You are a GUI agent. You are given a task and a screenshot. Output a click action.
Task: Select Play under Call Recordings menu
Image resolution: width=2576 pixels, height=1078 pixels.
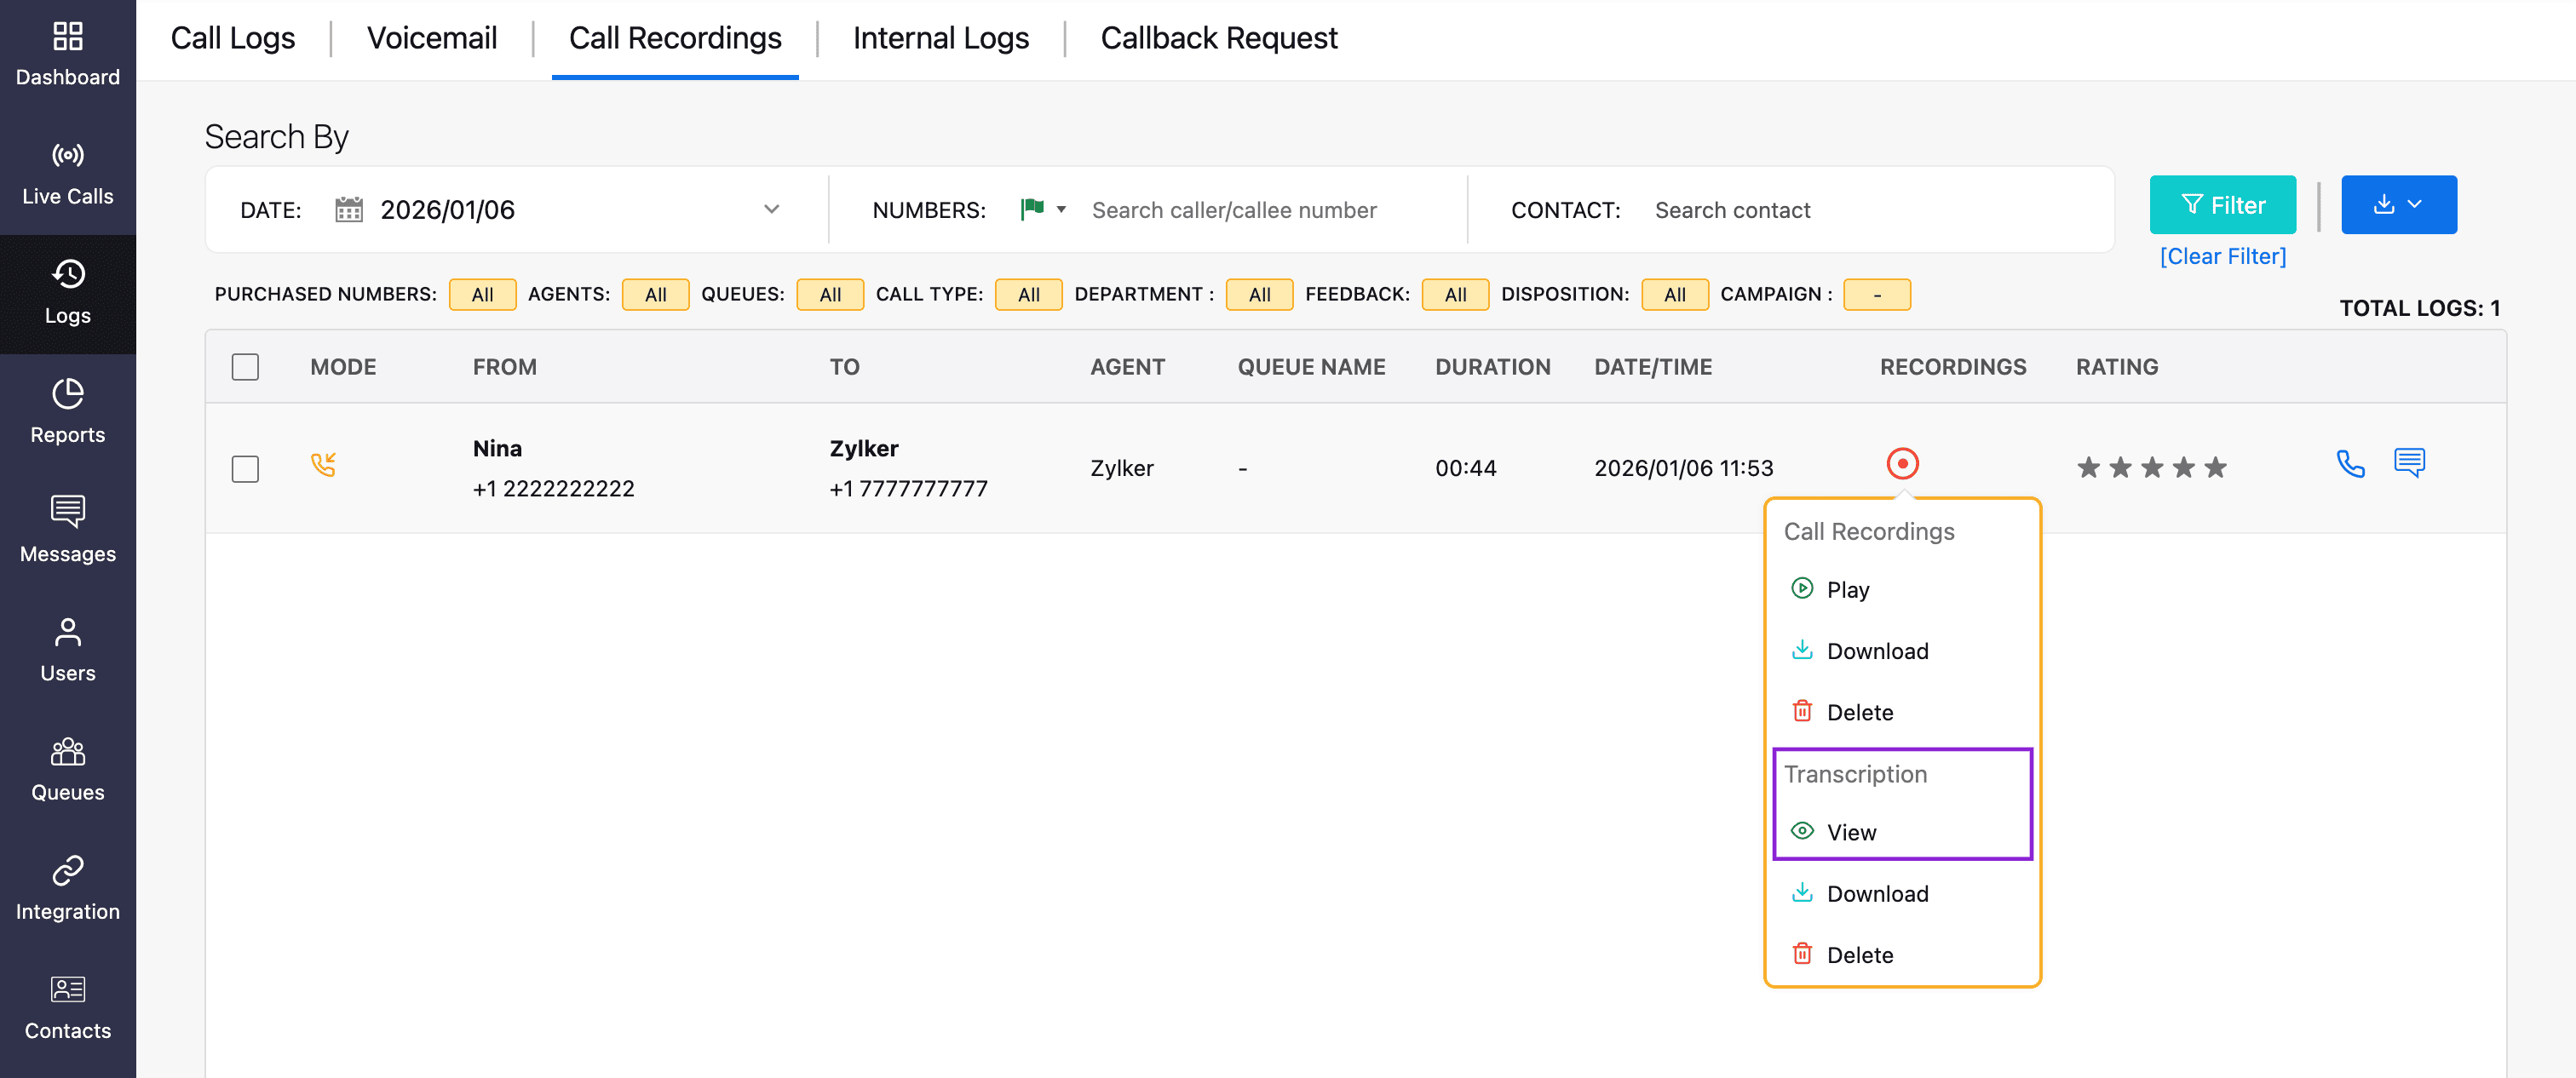pyautogui.click(x=1846, y=589)
